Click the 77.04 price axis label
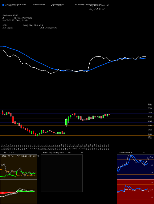 pos(150,108)
